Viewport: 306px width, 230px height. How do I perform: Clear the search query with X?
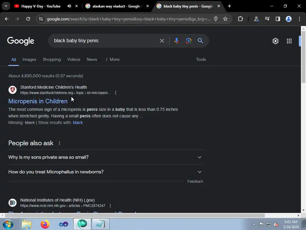162,41
